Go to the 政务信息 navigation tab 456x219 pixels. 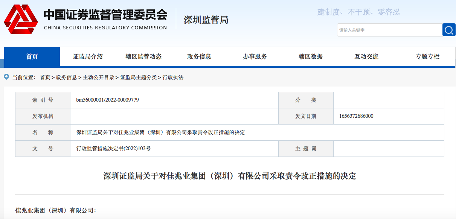(x=199, y=57)
